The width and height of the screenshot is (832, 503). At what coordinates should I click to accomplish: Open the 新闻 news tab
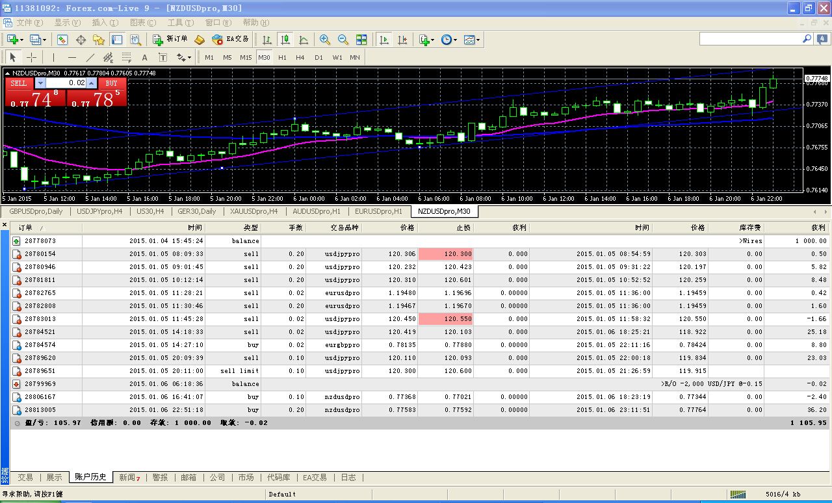(x=129, y=478)
